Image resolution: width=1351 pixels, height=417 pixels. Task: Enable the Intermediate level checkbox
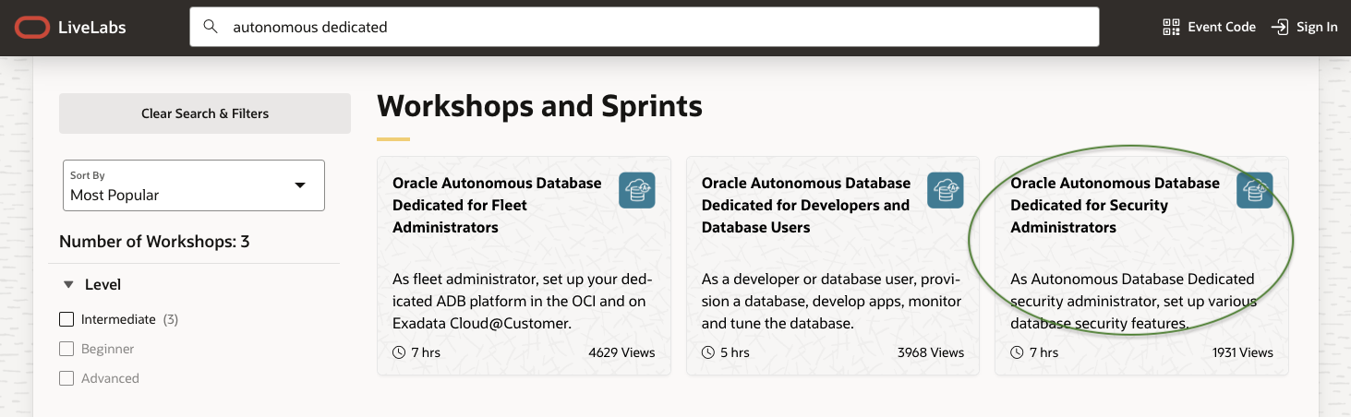point(66,319)
